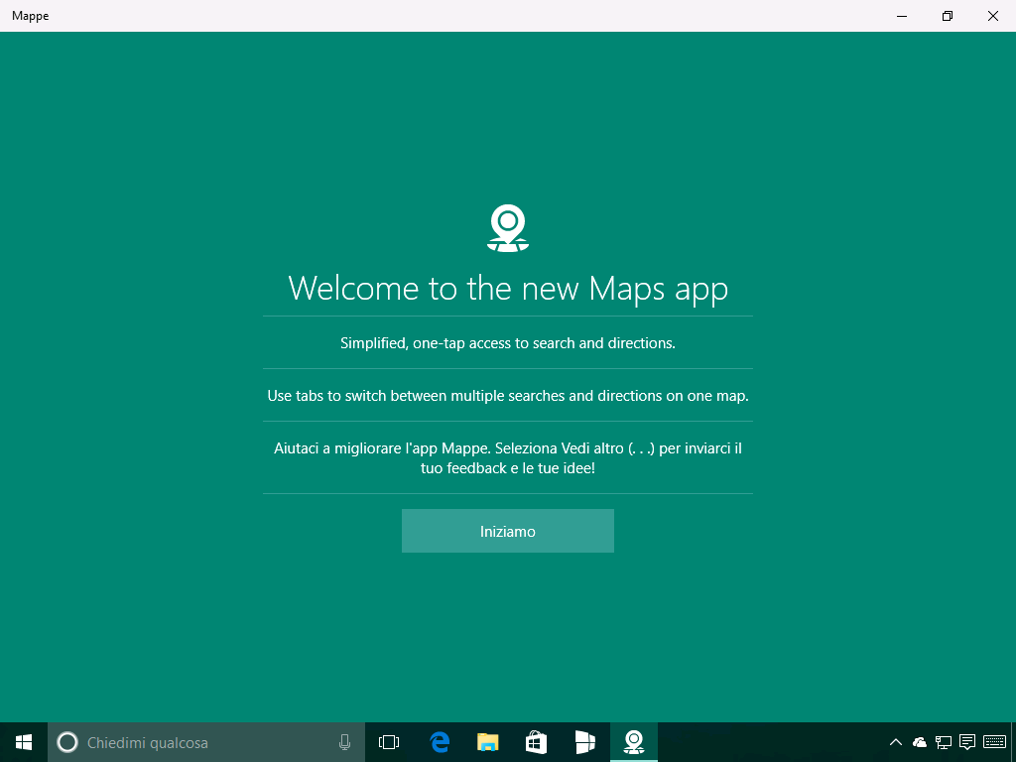Open the Action Center notifications icon

(x=967, y=742)
